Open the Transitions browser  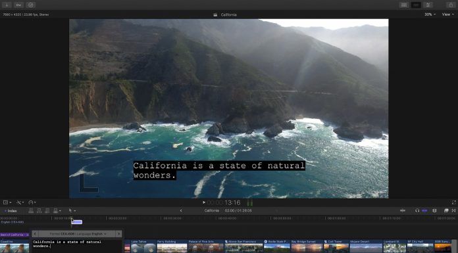click(453, 210)
